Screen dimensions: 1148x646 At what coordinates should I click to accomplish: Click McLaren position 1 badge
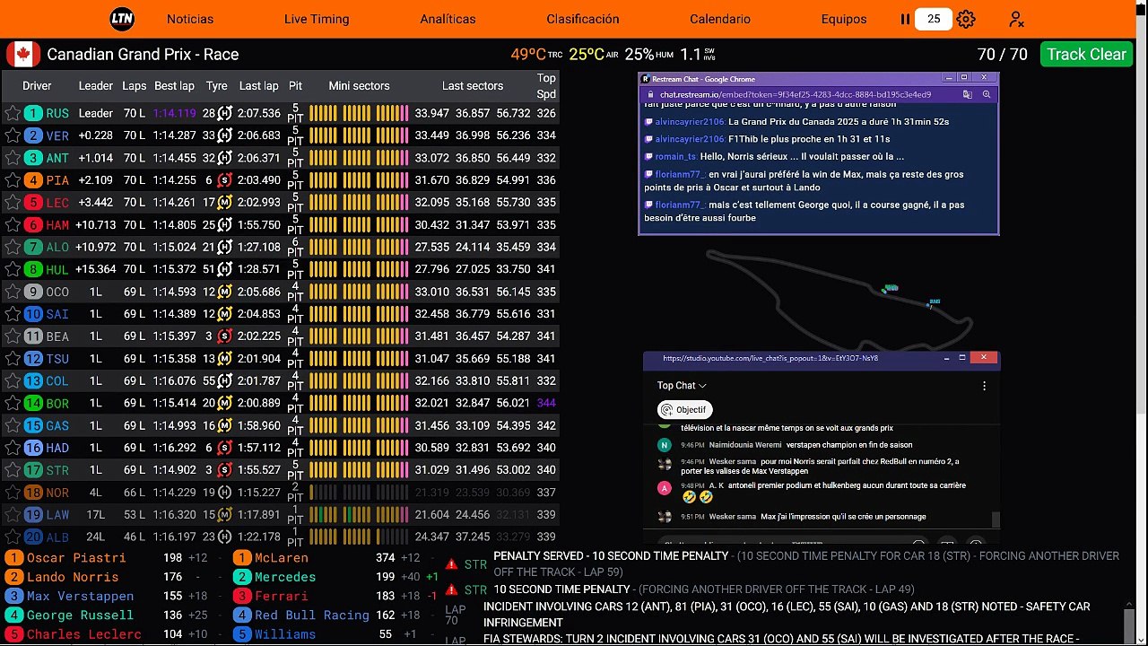click(x=242, y=557)
